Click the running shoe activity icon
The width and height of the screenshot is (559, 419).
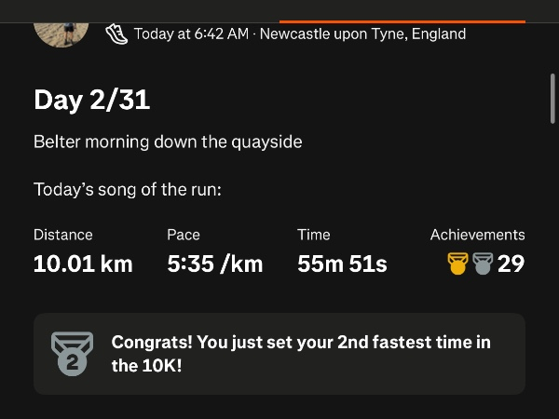116,34
